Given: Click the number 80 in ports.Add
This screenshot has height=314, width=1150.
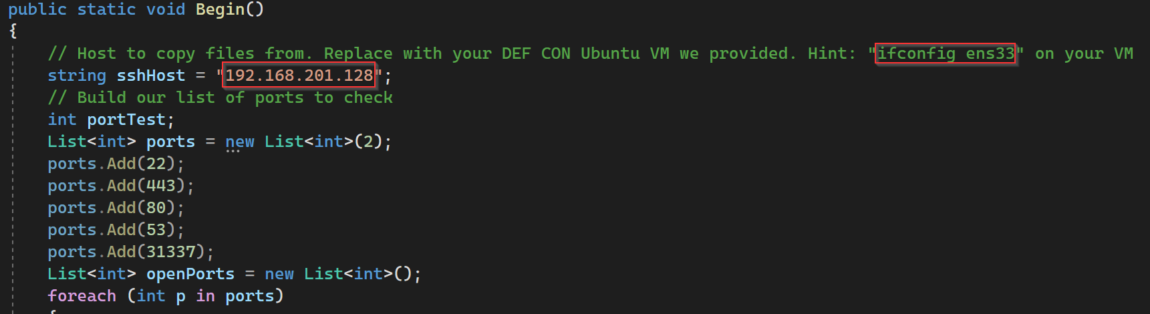Looking at the screenshot, I should point(156,208).
